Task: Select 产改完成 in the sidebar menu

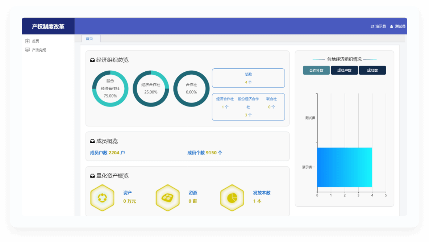Action: tap(39, 50)
